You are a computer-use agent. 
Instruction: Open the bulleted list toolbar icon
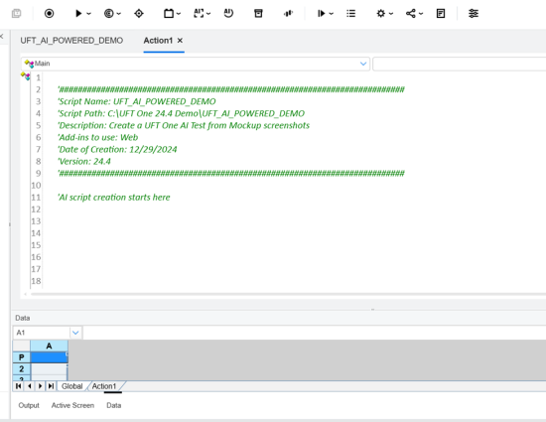(x=351, y=14)
